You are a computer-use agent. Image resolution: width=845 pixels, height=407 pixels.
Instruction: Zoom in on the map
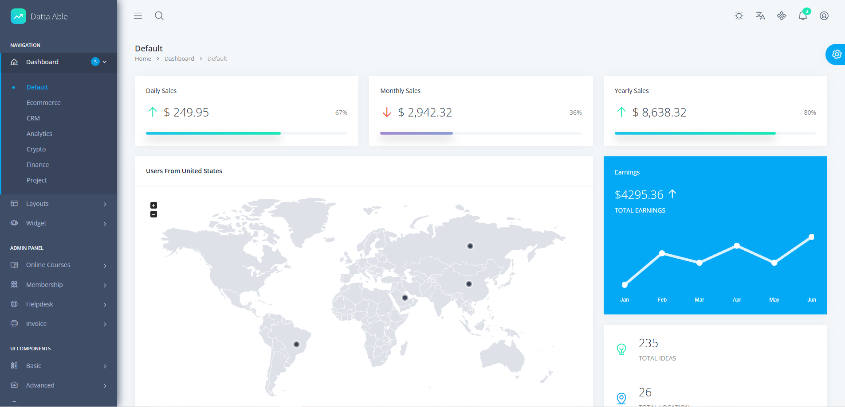click(x=153, y=205)
